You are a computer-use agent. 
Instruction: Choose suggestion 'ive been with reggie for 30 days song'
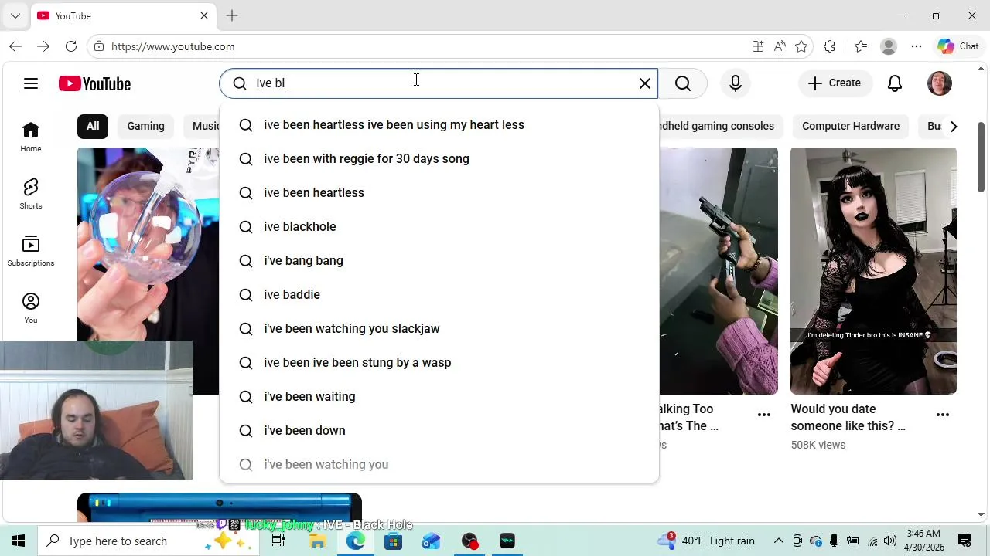(439, 158)
